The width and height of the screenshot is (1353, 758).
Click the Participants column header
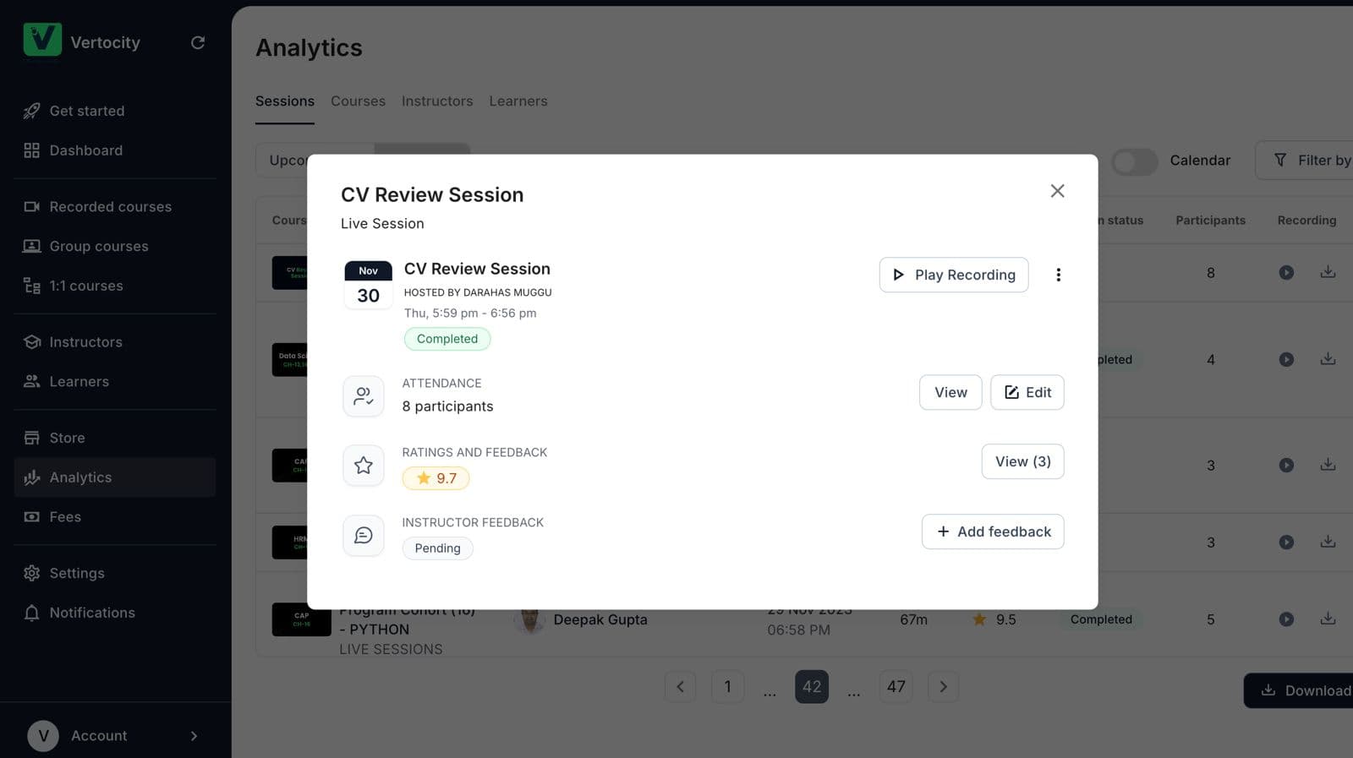[1210, 221]
